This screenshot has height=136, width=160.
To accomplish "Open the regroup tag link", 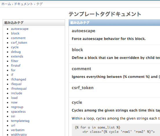I will [17, 107].
